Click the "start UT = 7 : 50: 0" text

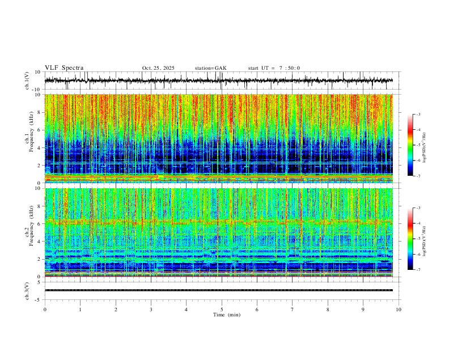274,68
